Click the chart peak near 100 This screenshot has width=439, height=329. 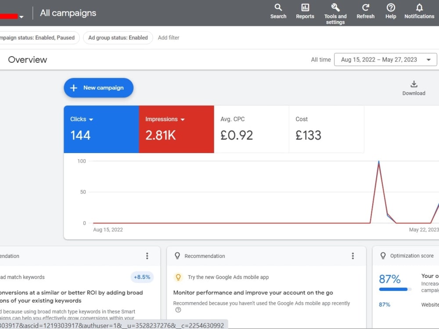378,162
